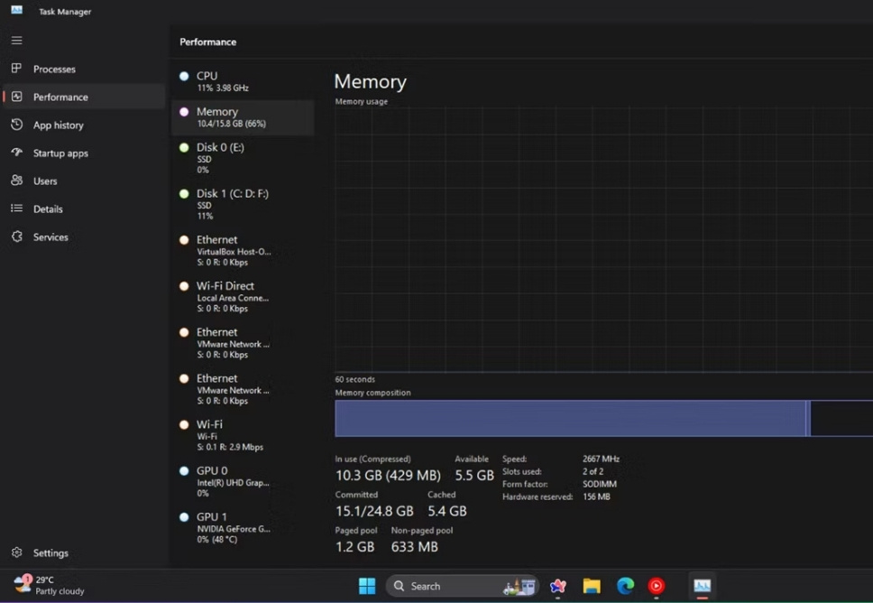Viewport: 873px width, 603px height.
Task: Toggle the hamburger navigation menu
Action: [16, 41]
